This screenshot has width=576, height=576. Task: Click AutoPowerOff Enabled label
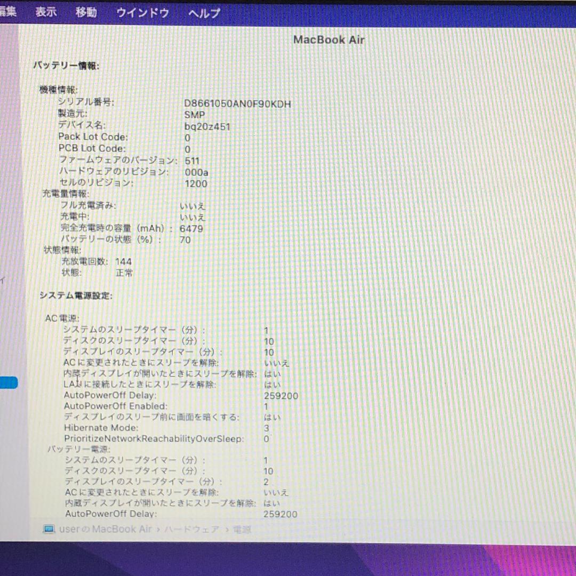pos(116,406)
